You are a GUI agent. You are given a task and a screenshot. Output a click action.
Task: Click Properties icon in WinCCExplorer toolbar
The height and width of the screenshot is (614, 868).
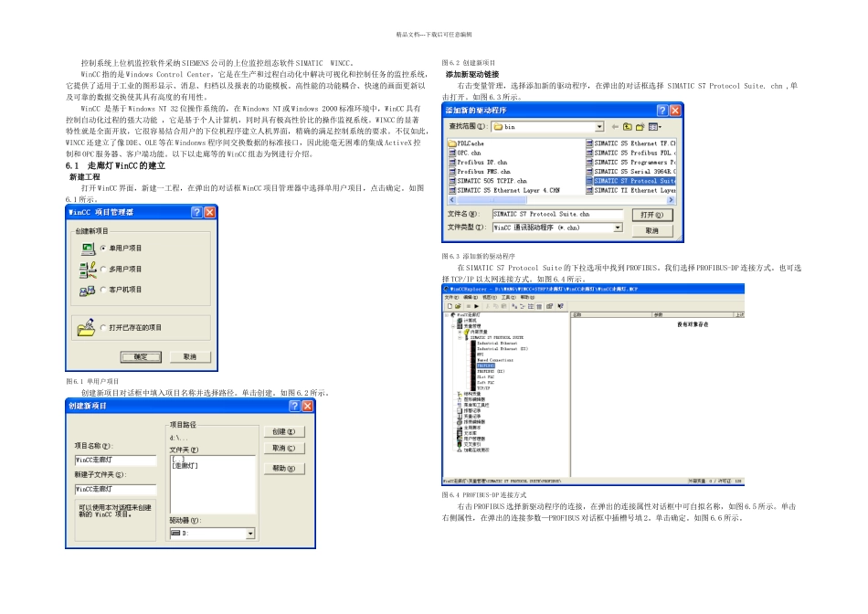550,306
